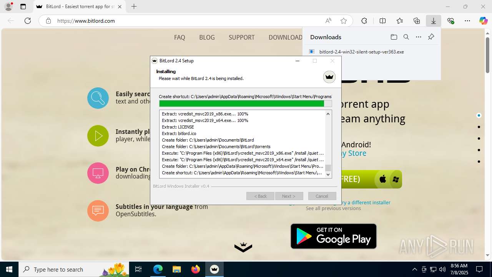This screenshot has width=492, height=277.
Task: Open Edge tab actions menu icon
Action: coord(23,7)
